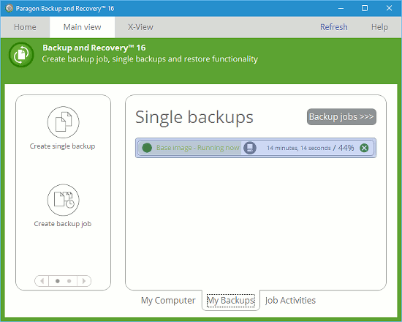Open the Home tab

(x=25, y=27)
